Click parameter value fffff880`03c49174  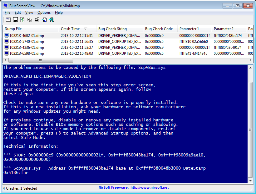pyautogui.click(x=227, y=48)
